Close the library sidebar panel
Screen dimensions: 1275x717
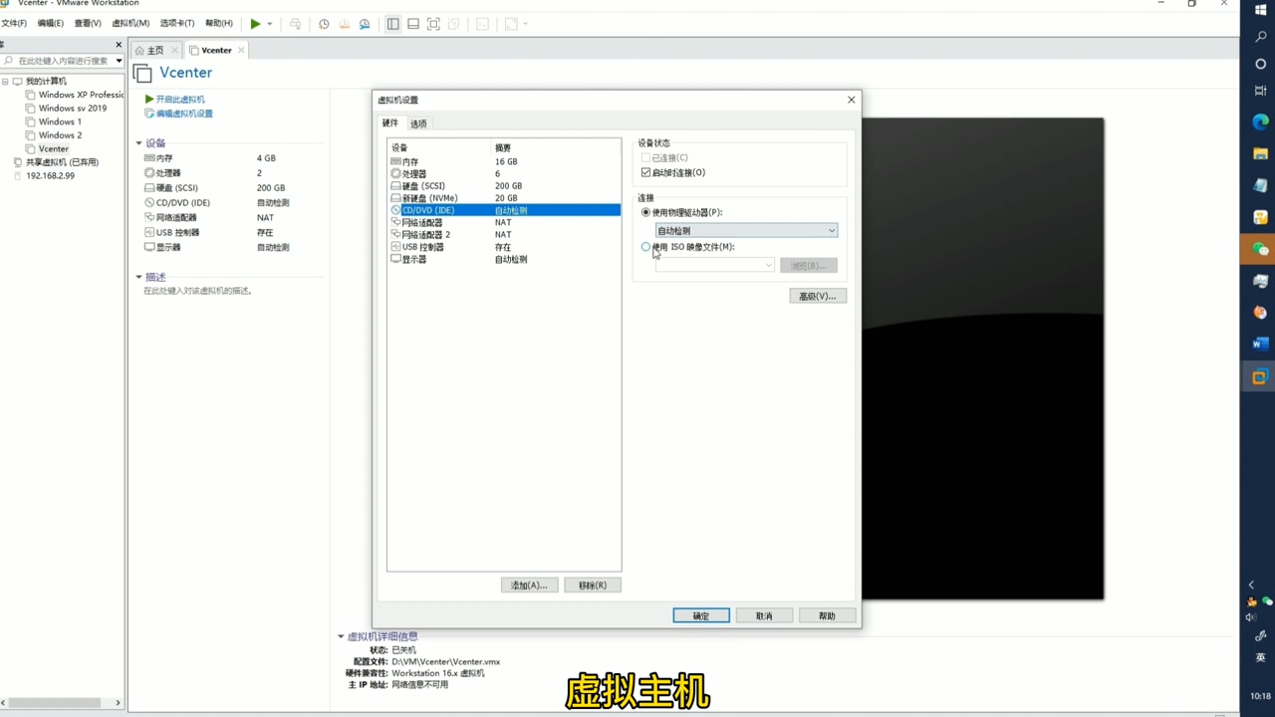click(x=119, y=45)
